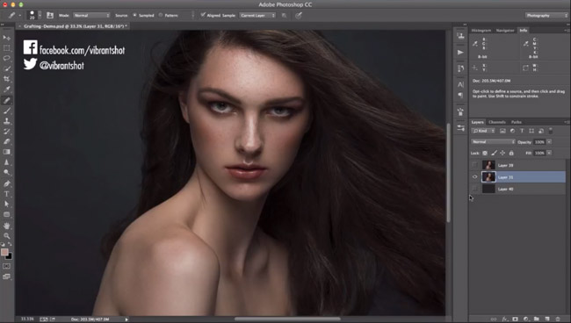Screen dimensions: 571x323
Task: Select the Eyedropper tool
Action: pos(6,90)
